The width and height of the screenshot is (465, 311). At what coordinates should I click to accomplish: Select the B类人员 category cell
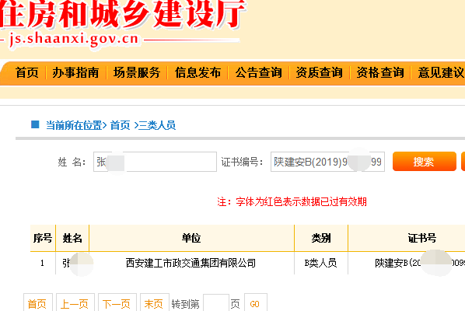coord(320,264)
